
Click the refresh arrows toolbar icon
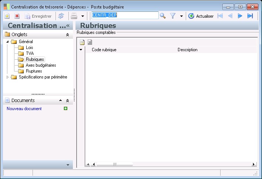coord(61,16)
